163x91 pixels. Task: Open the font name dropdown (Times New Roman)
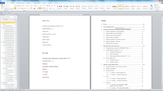pyautogui.click(x=18, y=6)
